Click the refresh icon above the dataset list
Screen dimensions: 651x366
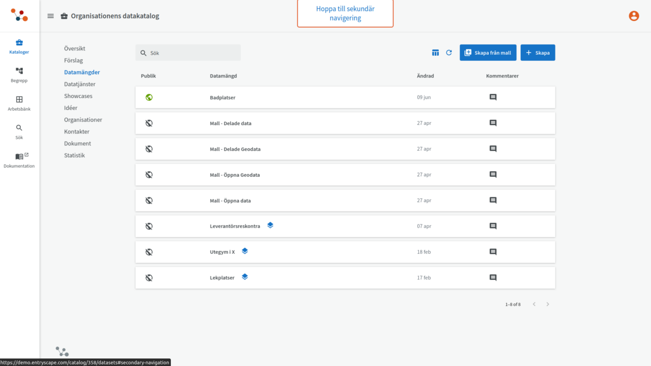[x=449, y=53]
